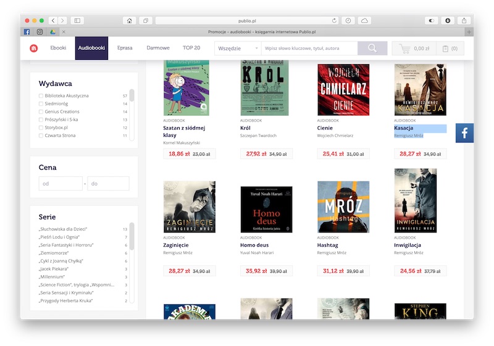Click the price 'do' input
This screenshot has height=346, width=494.
(x=108, y=183)
